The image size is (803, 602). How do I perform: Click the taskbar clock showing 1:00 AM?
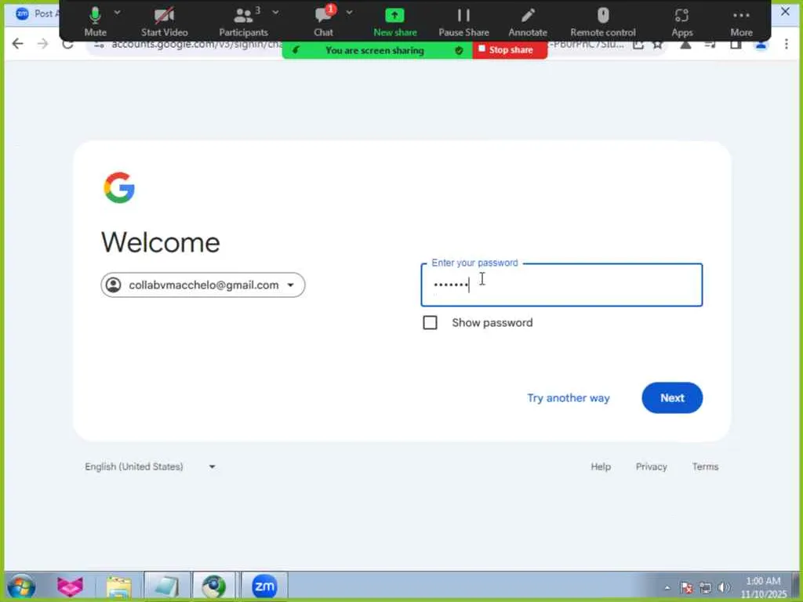pos(763,587)
